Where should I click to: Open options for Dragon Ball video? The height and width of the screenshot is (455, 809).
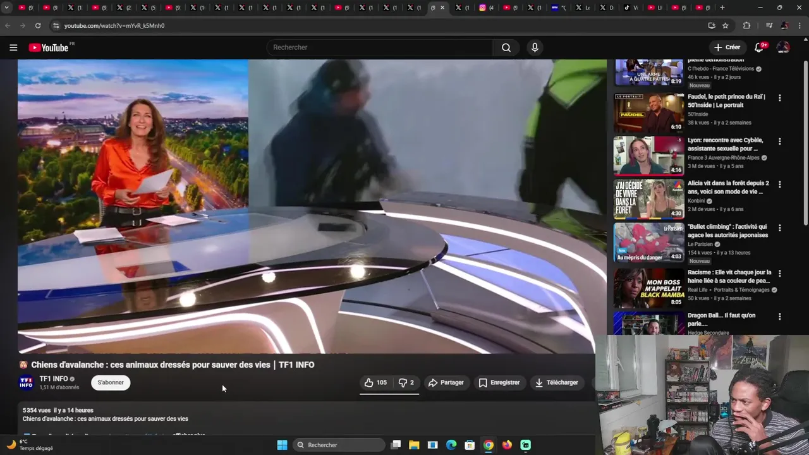pos(779,317)
